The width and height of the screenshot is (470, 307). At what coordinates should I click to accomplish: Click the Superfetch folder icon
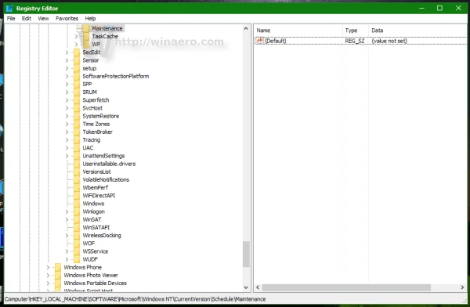(77, 100)
